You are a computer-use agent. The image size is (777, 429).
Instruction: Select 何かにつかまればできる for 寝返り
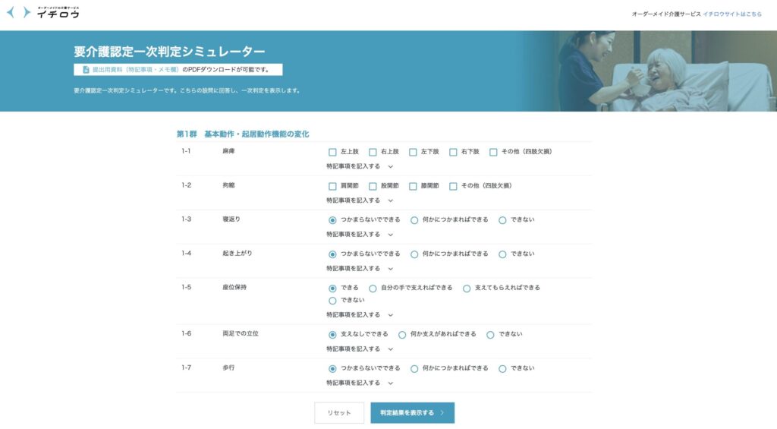(414, 220)
